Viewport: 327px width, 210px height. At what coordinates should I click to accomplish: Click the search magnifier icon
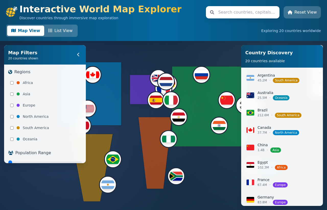coord(212,12)
